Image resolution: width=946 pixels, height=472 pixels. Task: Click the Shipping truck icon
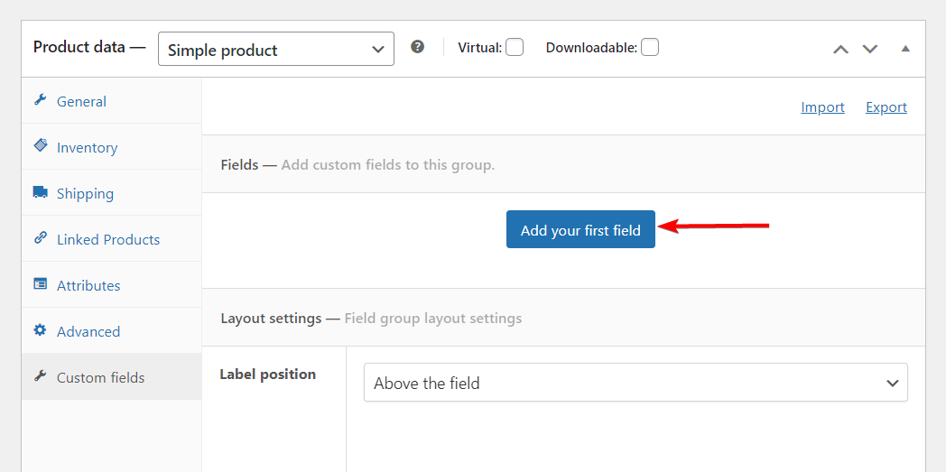(41, 192)
